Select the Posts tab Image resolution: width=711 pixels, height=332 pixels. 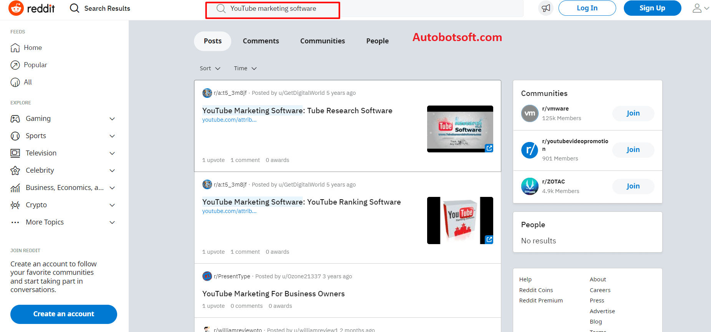coord(212,41)
